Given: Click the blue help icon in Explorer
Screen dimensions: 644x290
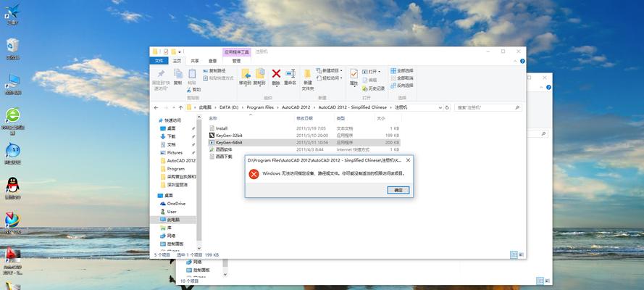Looking at the screenshot, I should (x=523, y=61).
